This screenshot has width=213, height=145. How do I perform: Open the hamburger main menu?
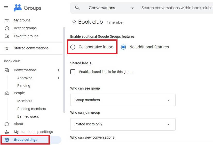[x=6, y=8]
